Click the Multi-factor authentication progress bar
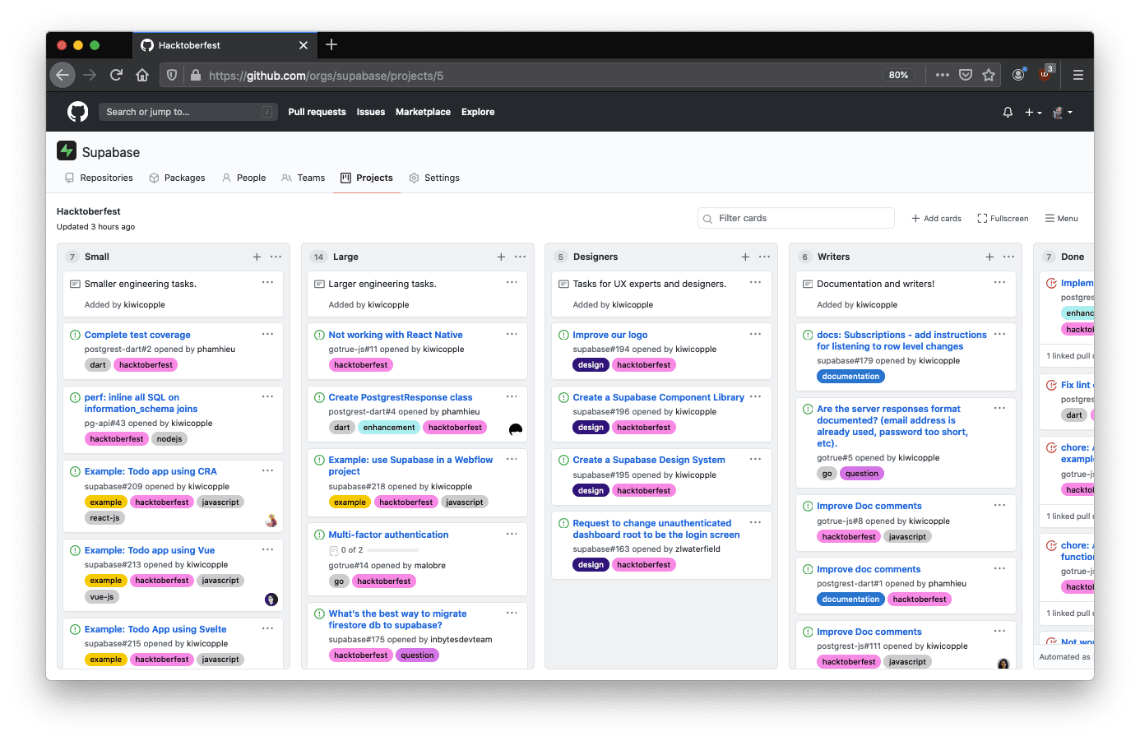This screenshot has height=741, width=1140. click(x=393, y=550)
